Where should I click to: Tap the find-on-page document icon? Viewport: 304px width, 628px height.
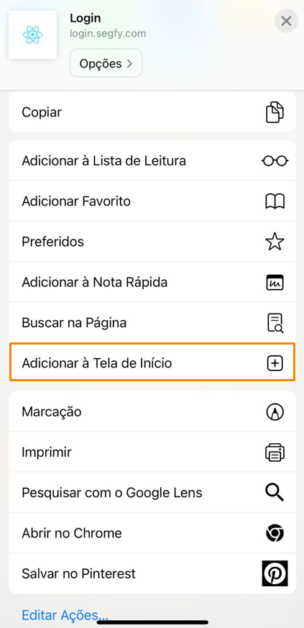[x=275, y=323]
